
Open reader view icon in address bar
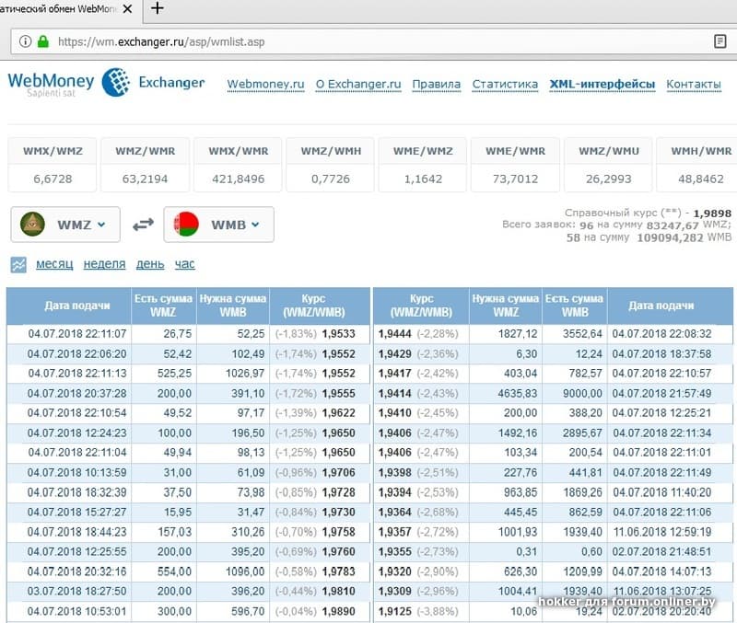pos(719,41)
